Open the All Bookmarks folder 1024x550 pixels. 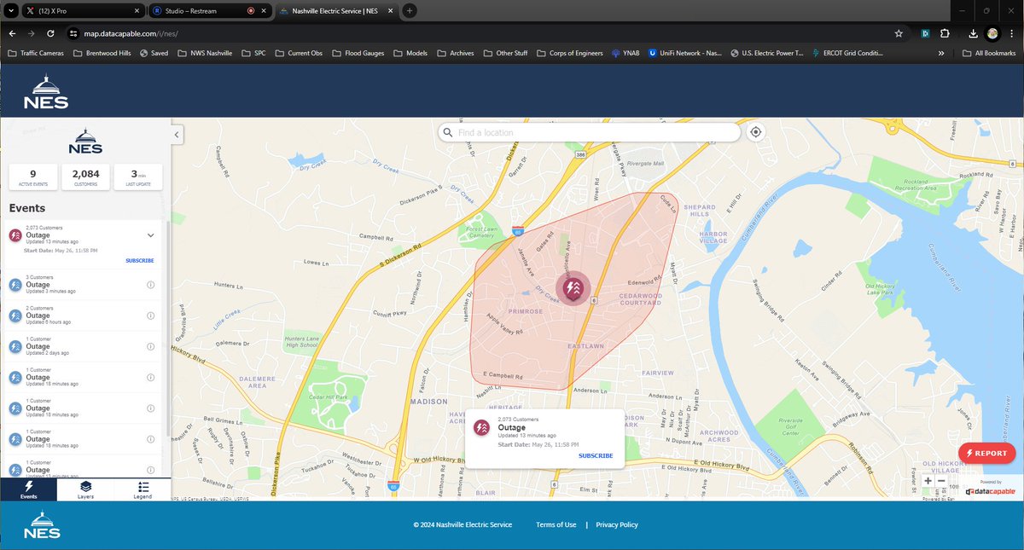coord(987,53)
